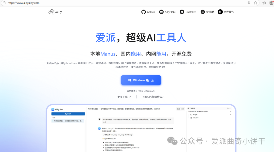Bookmark this page with the star icon
274x152 pixels.
pos(255,3)
